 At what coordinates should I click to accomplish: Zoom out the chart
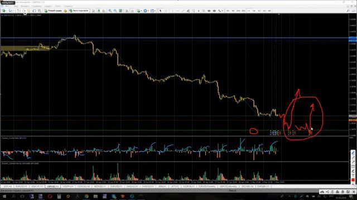click(115, 11)
